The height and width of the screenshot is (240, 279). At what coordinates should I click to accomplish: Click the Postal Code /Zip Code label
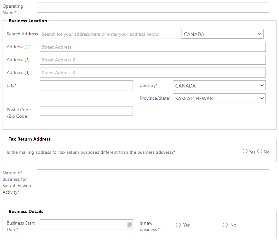[x=19, y=113]
